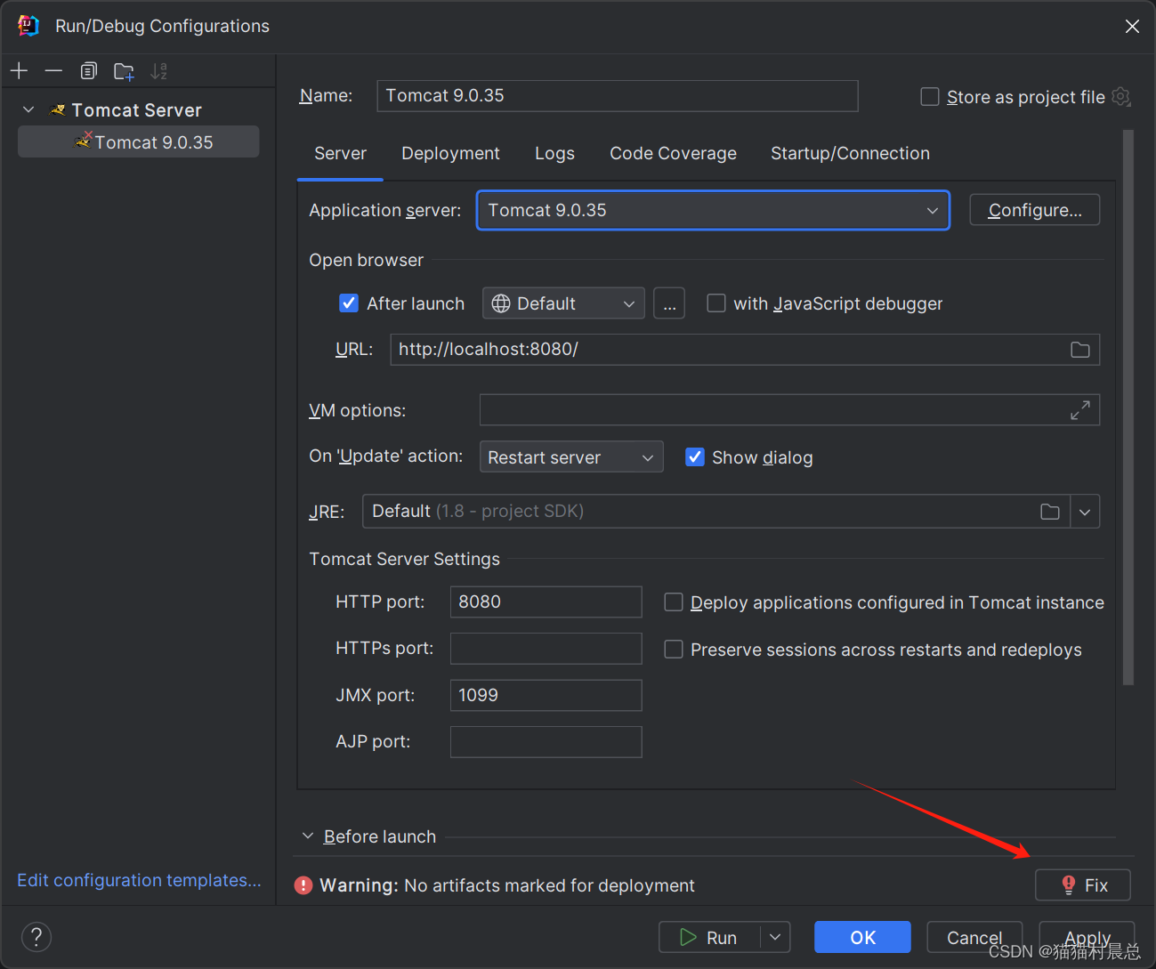Image resolution: width=1156 pixels, height=969 pixels.
Task: Browse URL using the folder icon
Action: point(1079,350)
